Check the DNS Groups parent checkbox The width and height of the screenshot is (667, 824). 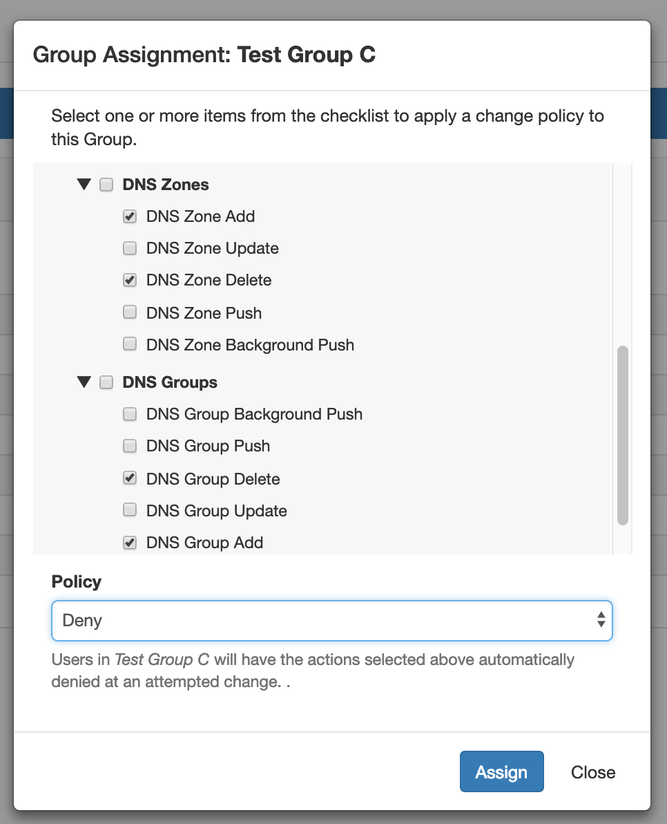pyautogui.click(x=106, y=382)
